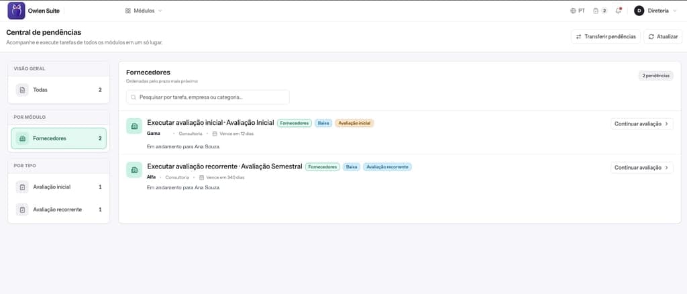Image resolution: width=687 pixels, height=294 pixels.
Task: Select Todas in Visão Geral
Action: click(x=59, y=90)
